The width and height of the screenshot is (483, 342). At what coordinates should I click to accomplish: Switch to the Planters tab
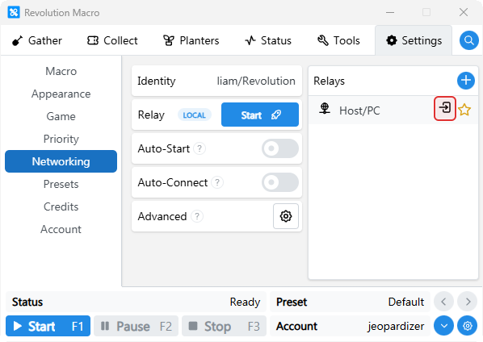pos(191,40)
